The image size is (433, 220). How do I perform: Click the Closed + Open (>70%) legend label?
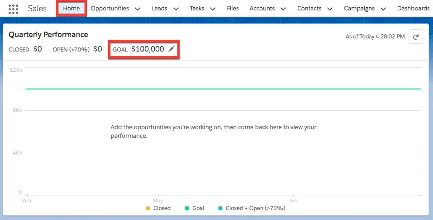coord(256,208)
